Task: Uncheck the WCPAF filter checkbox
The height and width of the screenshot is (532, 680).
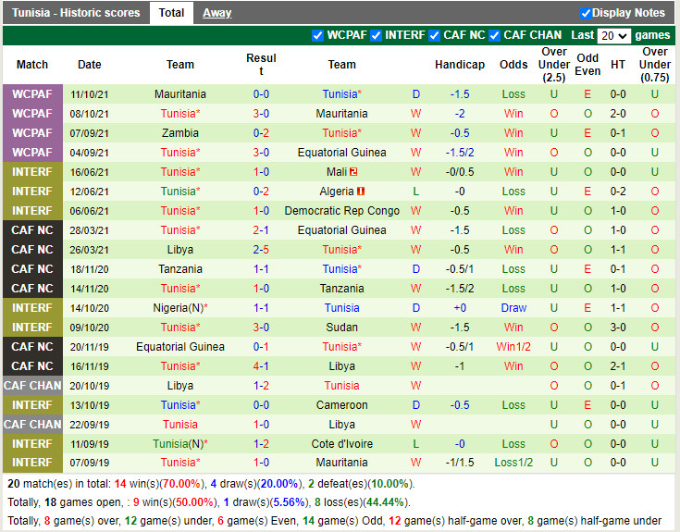Action: pos(318,35)
